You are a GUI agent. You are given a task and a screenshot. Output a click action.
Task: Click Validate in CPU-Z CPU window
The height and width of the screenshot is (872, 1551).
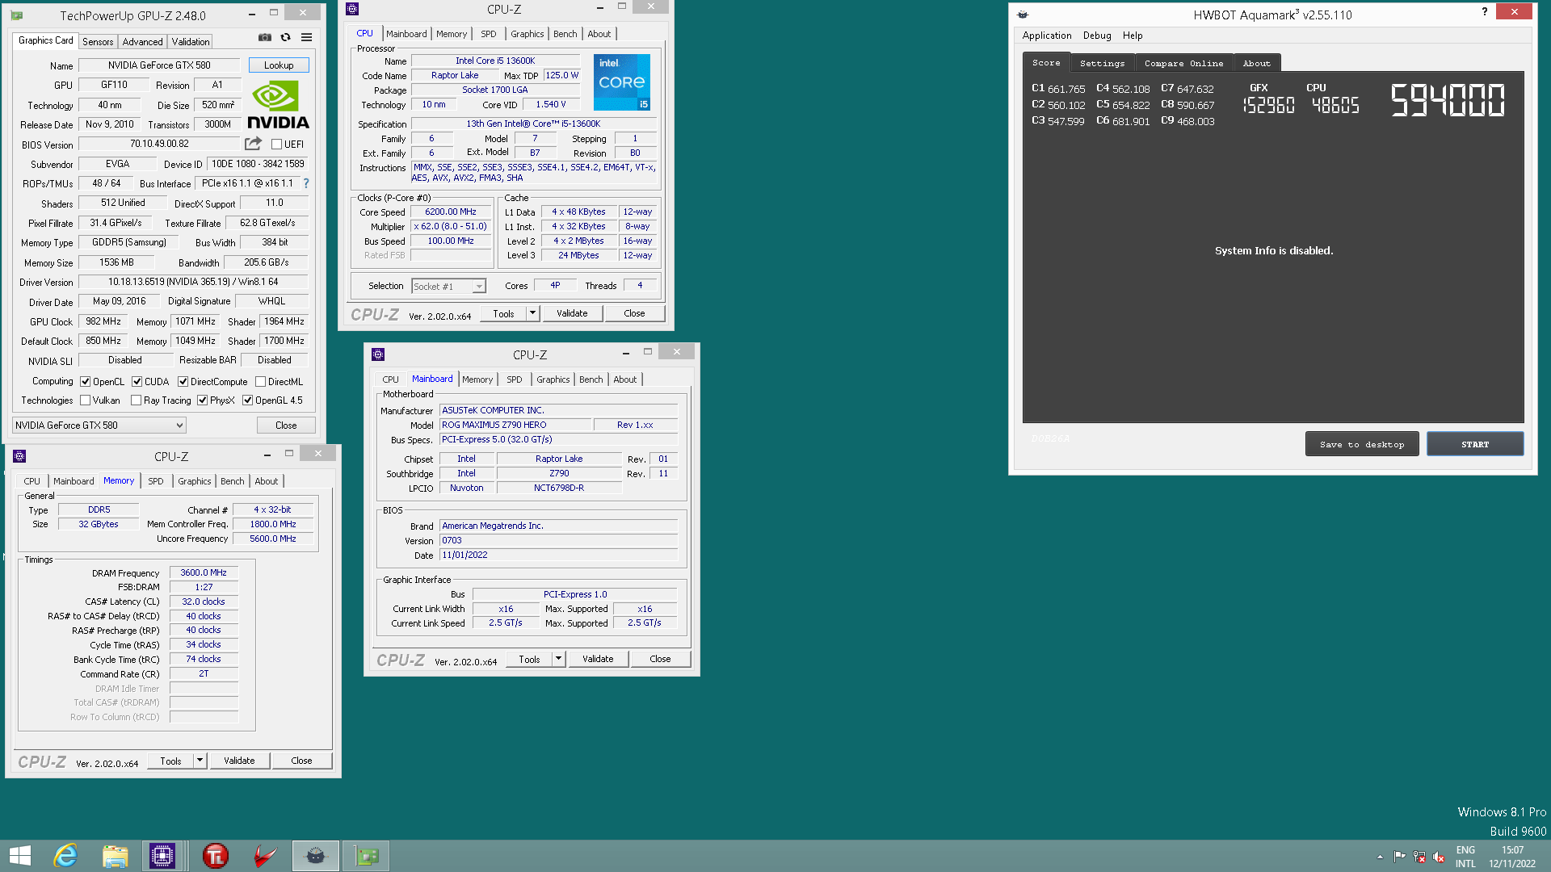coord(572,313)
